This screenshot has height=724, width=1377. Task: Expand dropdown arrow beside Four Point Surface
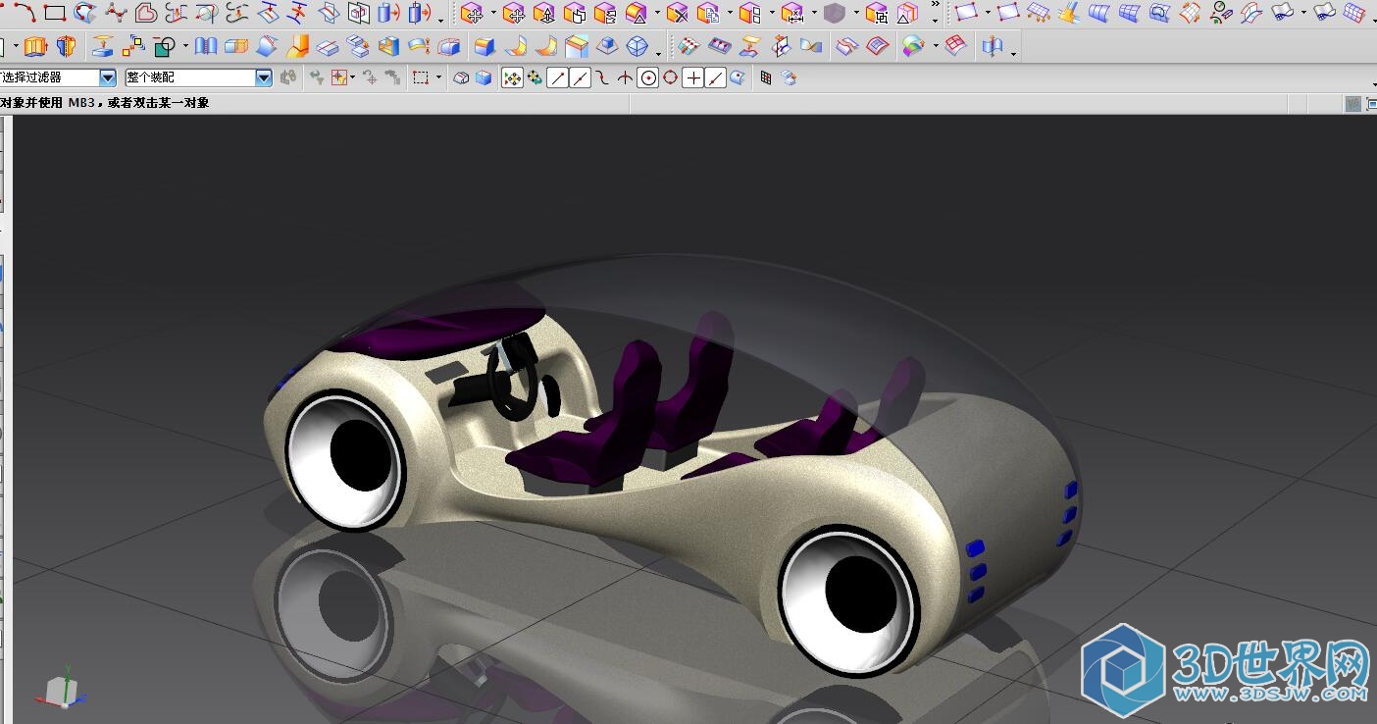pos(988,13)
